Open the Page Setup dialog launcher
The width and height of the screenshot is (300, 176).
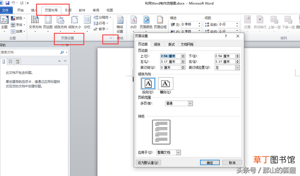pos(111,38)
